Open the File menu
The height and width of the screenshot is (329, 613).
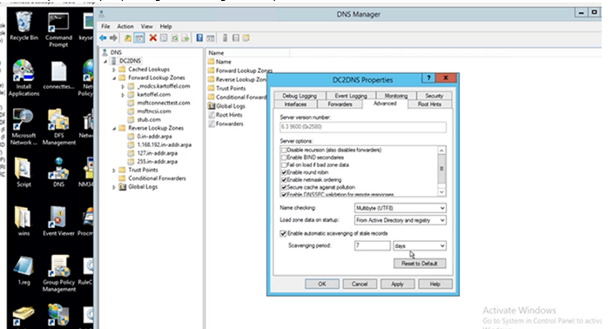105,26
